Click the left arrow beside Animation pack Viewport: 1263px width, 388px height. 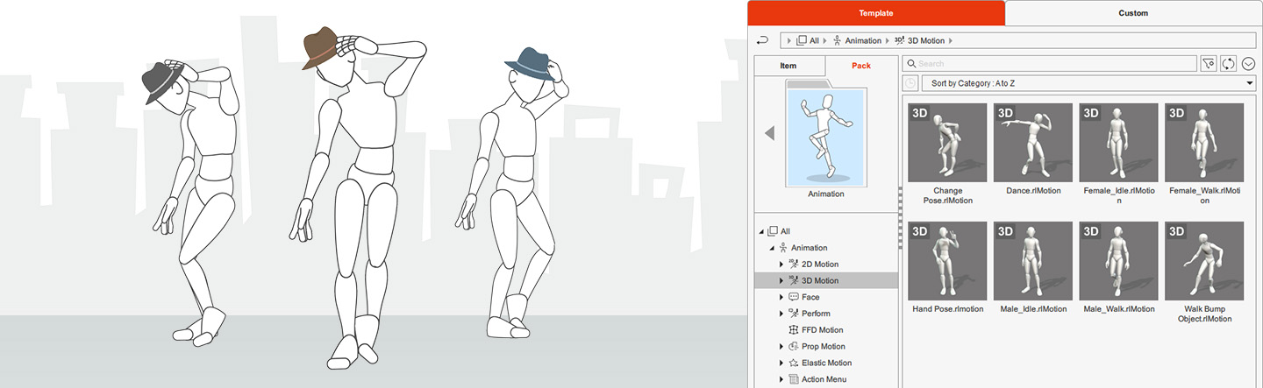coord(769,133)
